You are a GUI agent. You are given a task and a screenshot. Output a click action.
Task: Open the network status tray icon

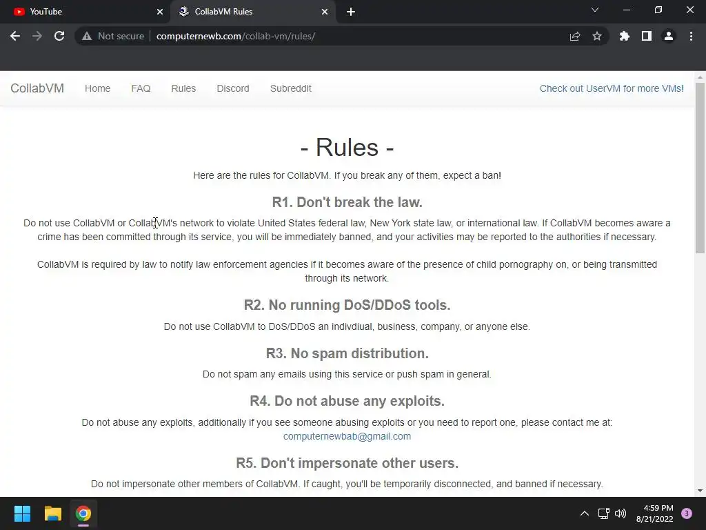pos(603,513)
